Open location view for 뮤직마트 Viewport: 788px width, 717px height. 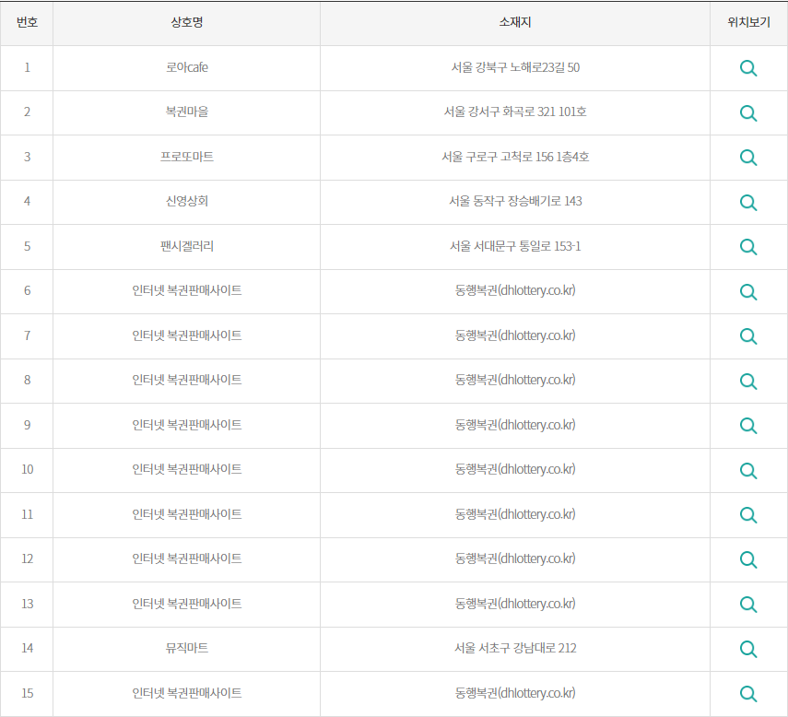747,649
